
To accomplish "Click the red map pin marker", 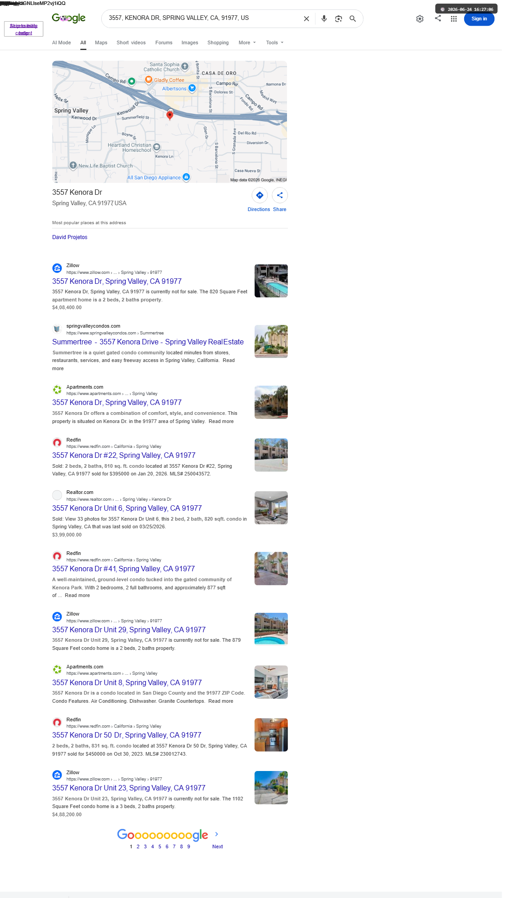I will tap(170, 115).
